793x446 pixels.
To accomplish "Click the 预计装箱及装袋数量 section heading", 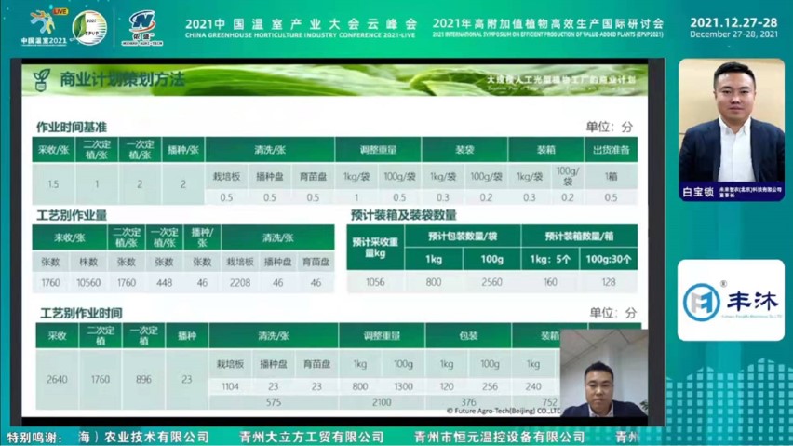I will coord(403,214).
